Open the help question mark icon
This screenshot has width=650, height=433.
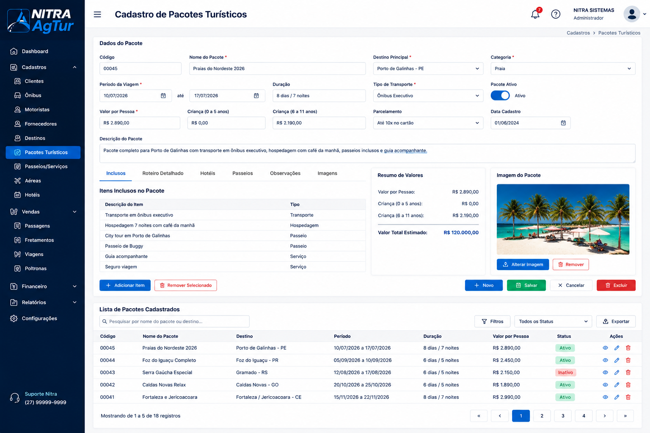[x=556, y=14]
